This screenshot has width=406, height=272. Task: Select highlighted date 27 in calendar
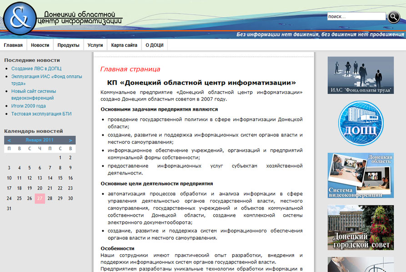tap(40, 198)
